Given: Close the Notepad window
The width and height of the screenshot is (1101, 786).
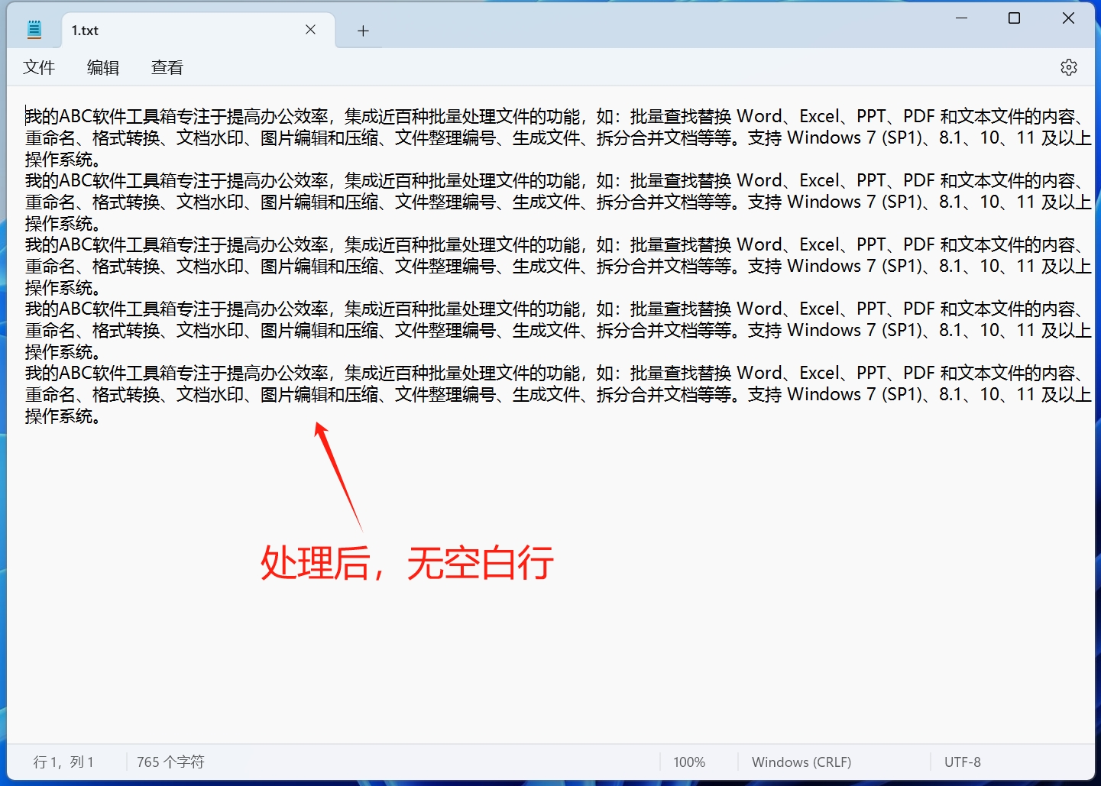Looking at the screenshot, I should point(1068,18).
